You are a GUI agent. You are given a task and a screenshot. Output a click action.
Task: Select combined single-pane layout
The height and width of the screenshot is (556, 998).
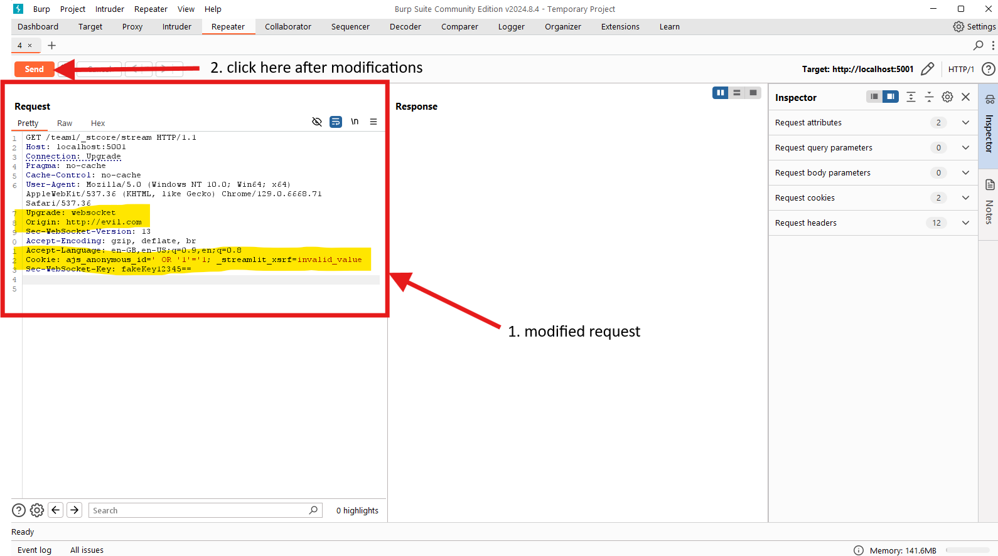(753, 93)
